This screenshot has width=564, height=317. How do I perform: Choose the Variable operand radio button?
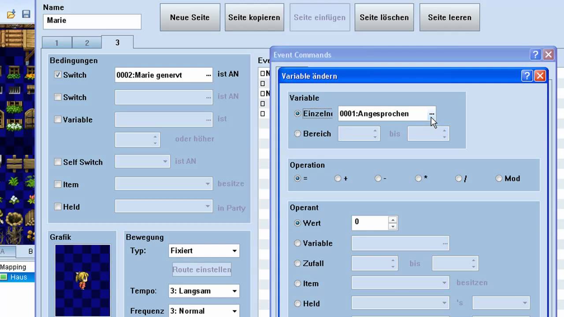click(297, 243)
